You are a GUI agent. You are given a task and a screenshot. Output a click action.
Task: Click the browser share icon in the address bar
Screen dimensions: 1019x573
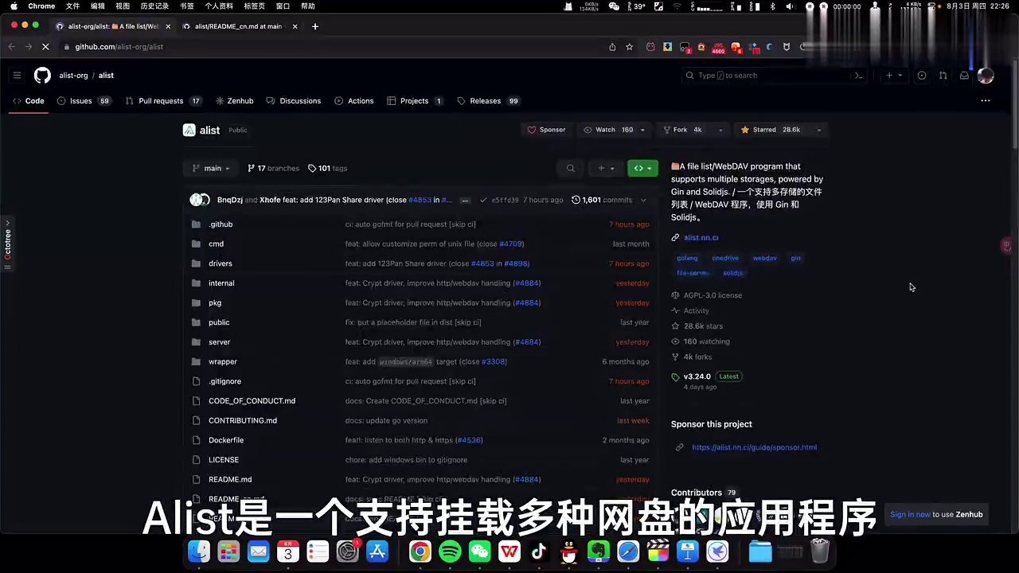pos(612,47)
